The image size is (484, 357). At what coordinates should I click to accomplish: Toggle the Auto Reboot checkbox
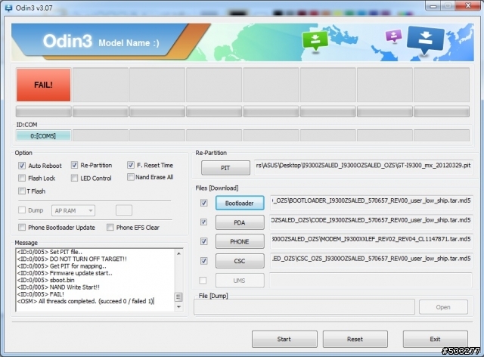pos(22,166)
